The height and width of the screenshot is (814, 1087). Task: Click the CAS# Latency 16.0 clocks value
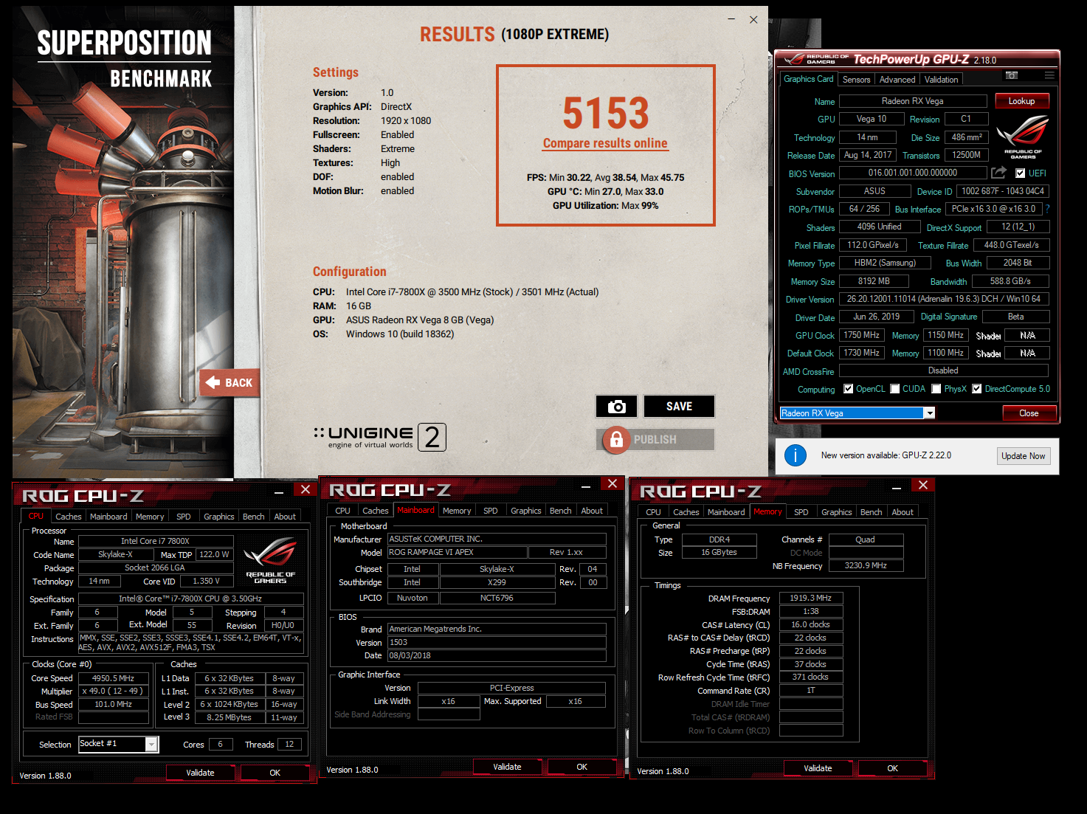pyautogui.click(x=810, y=624)
